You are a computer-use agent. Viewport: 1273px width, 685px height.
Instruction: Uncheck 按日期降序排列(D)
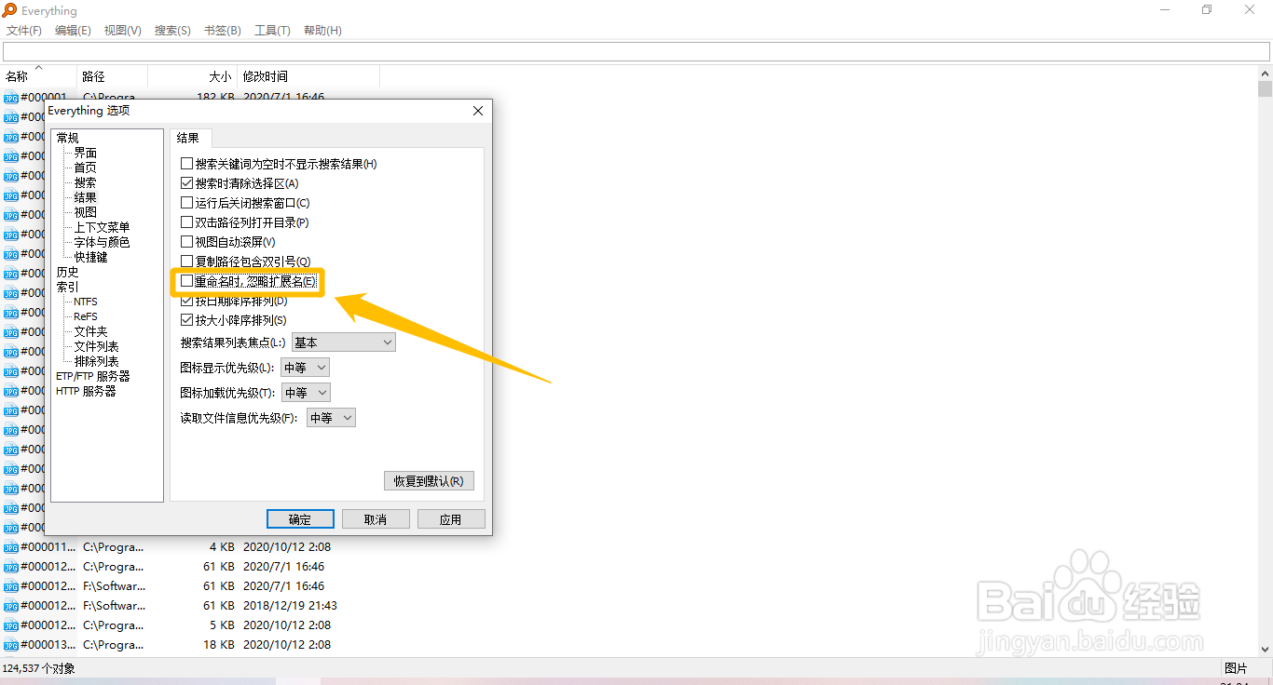tap(186, 301)
